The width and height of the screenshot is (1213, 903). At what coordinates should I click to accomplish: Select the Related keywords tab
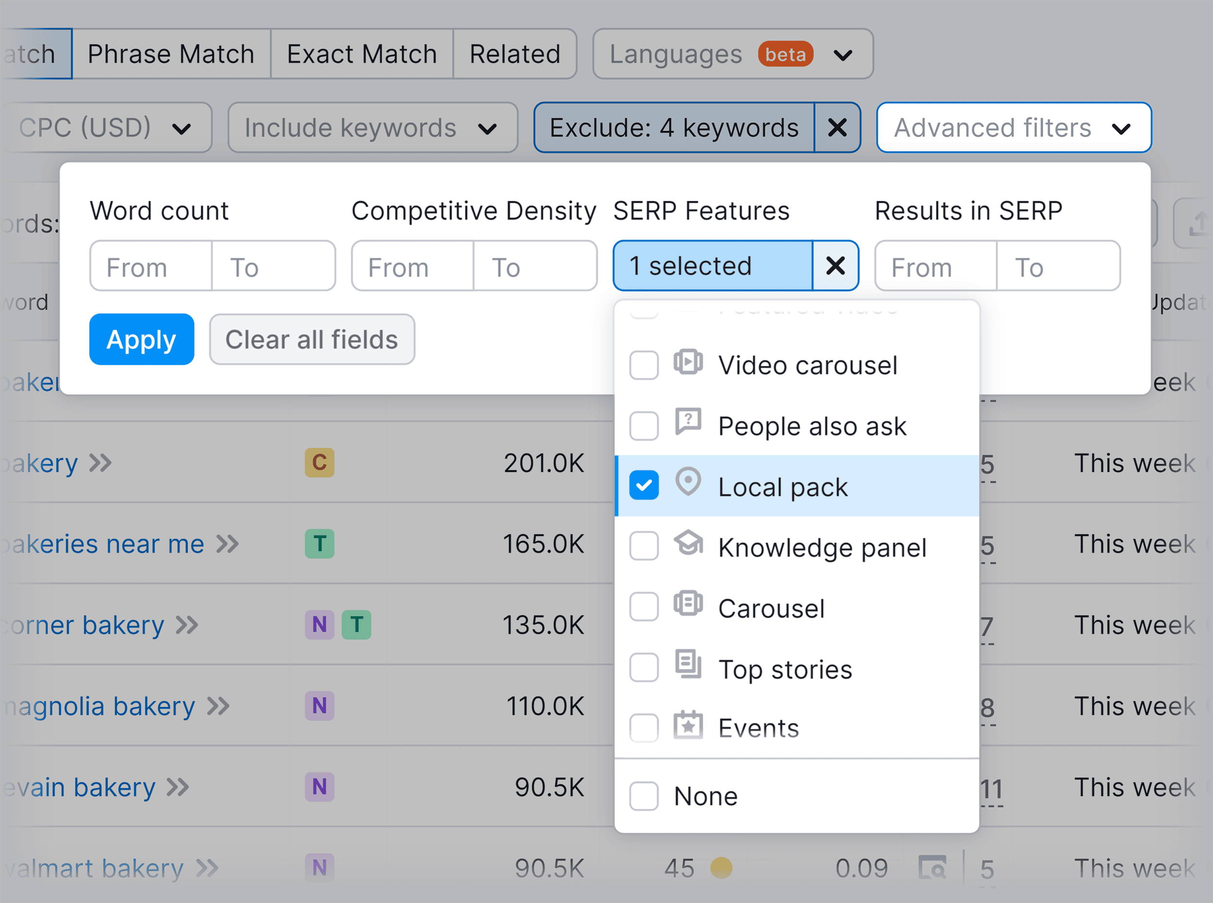[514, 53]
